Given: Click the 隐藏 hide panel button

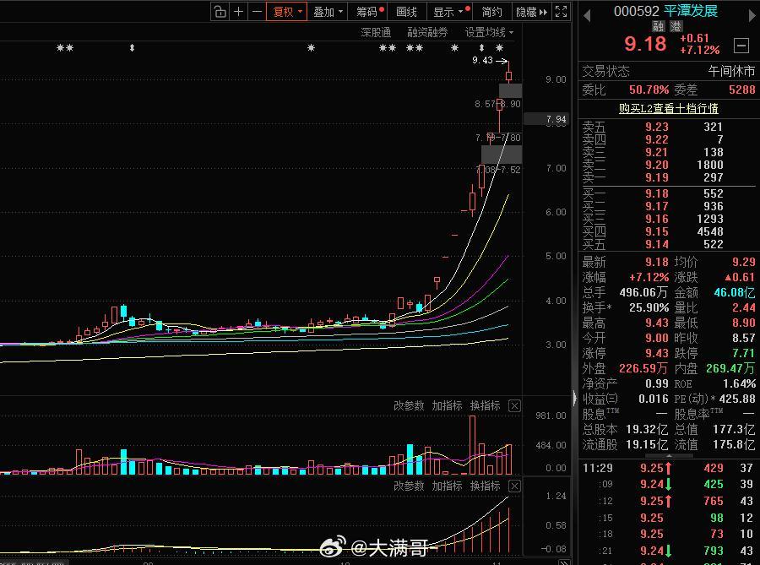Looking at the screenshot, I should (x=531, y=12).
